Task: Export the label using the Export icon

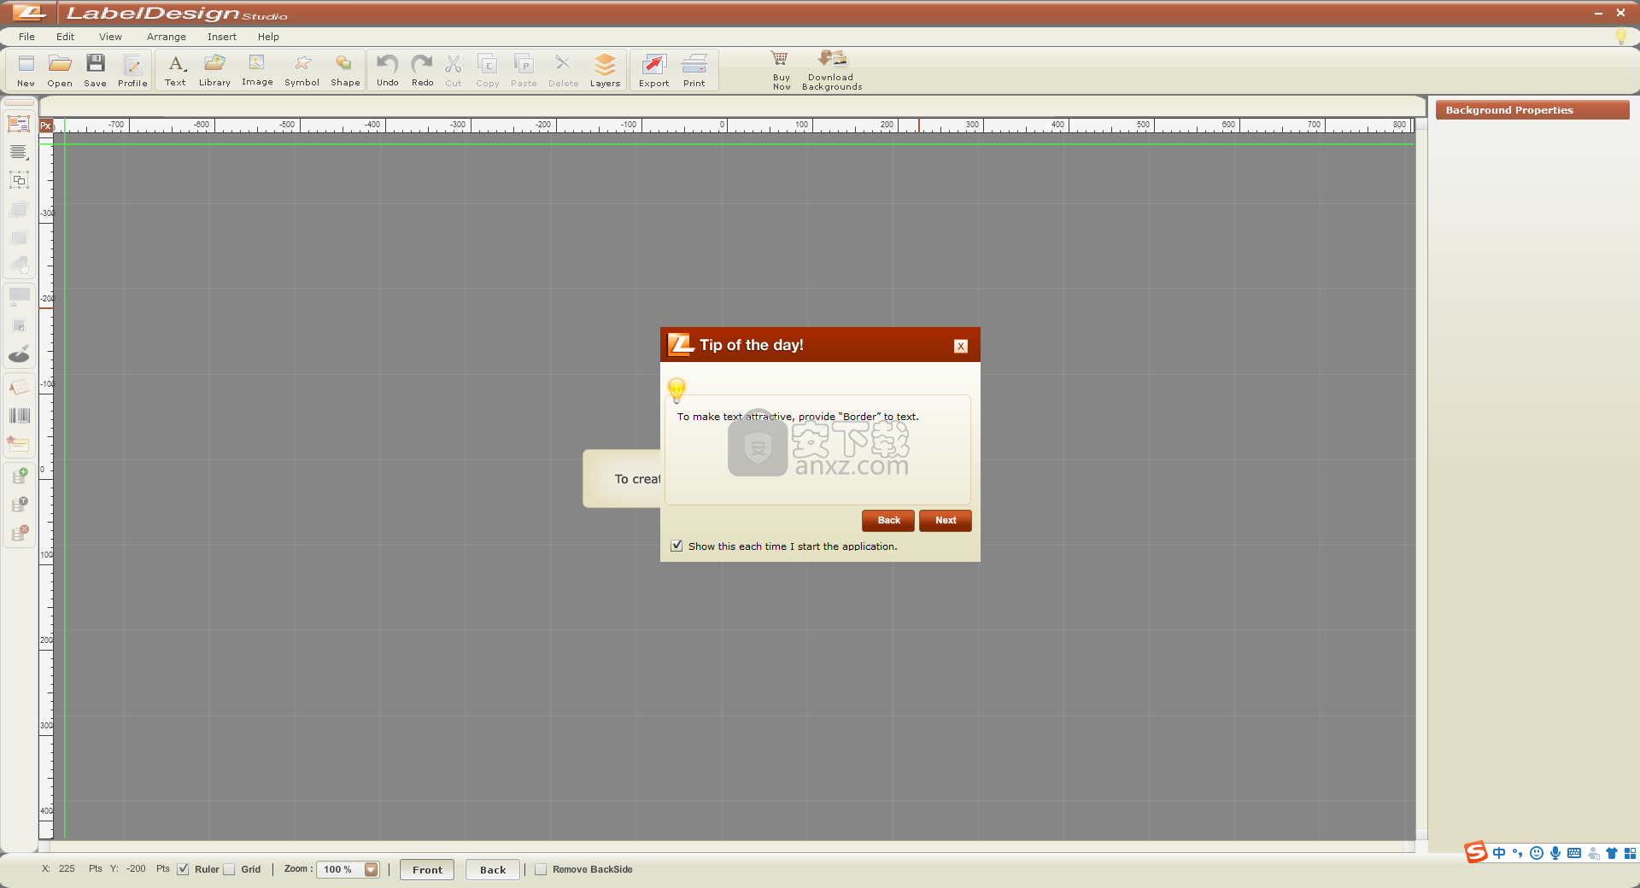Action: click(x=654, y=70)
